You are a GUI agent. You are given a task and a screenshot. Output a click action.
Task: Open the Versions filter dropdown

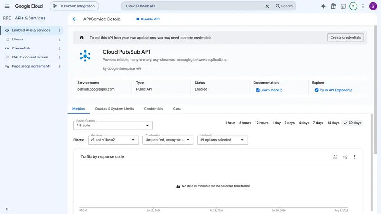click(x=113, y=140)
